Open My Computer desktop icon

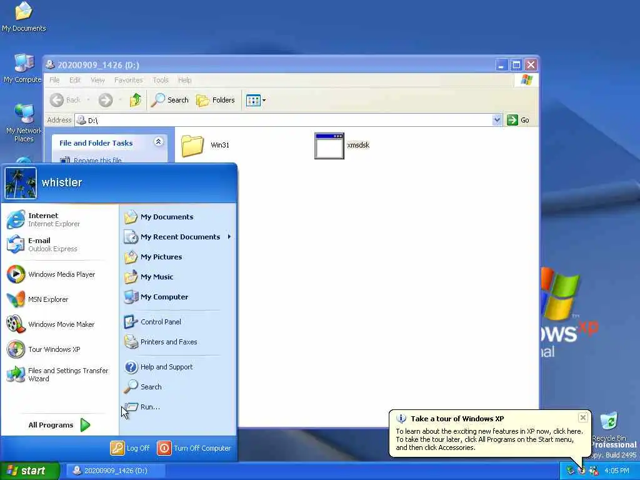[23, 69]
